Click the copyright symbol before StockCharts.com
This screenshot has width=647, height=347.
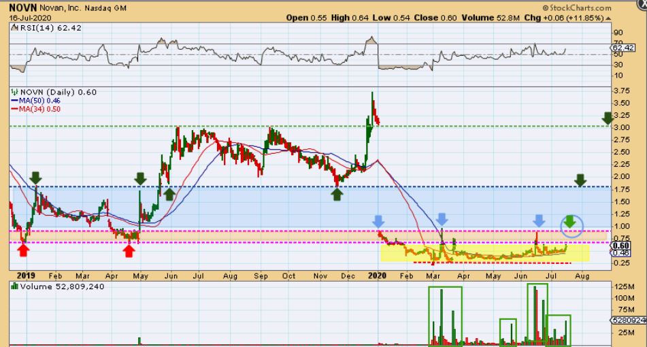[x=546, y=8]
